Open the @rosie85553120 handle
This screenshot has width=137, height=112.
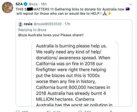(x=48, y=24)
